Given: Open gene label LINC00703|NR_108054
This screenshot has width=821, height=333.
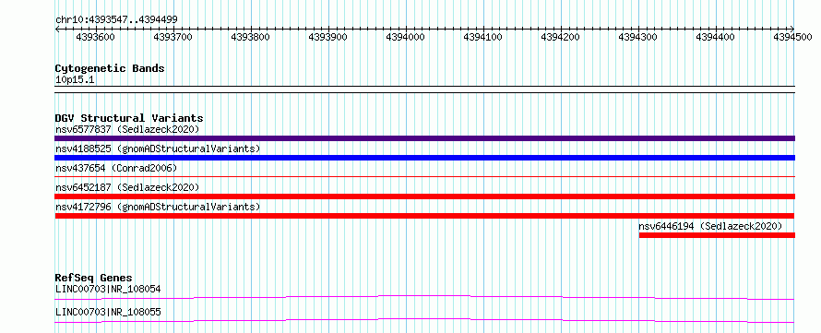Looking at the screenshot, I should click(108, 289).
